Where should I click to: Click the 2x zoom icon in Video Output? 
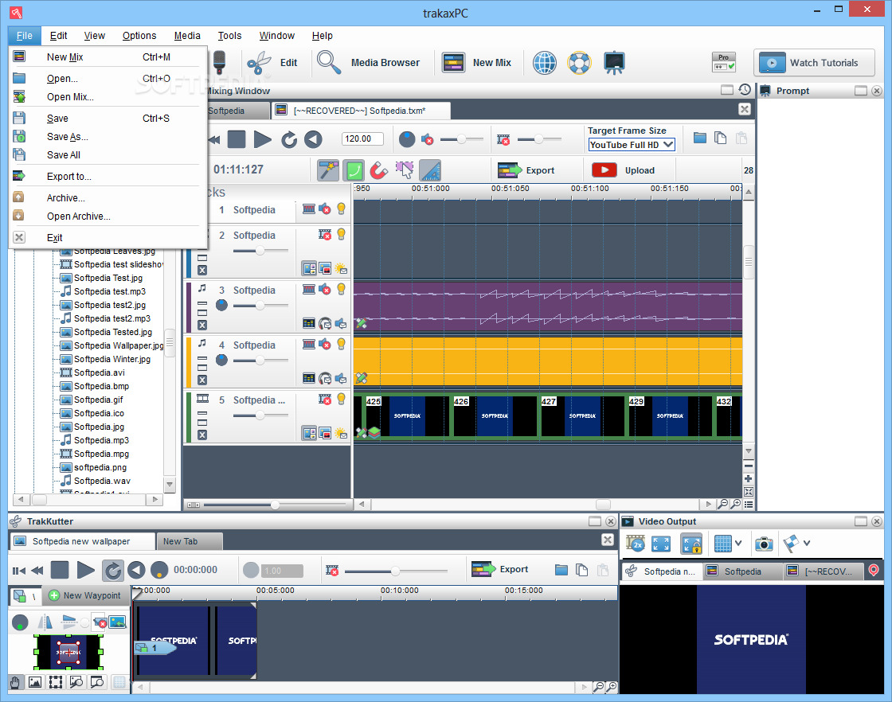tap(635, 544)
